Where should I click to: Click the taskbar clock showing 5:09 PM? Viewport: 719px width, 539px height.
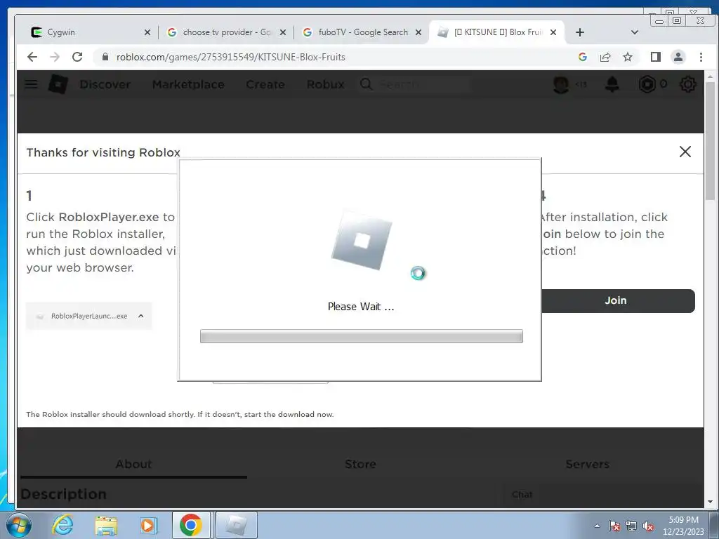tap(683, 526)
